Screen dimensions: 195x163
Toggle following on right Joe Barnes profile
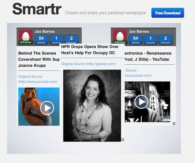120,42
